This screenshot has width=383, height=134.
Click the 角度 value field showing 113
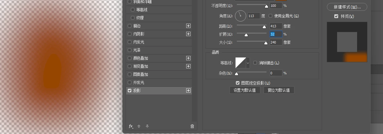254,16
